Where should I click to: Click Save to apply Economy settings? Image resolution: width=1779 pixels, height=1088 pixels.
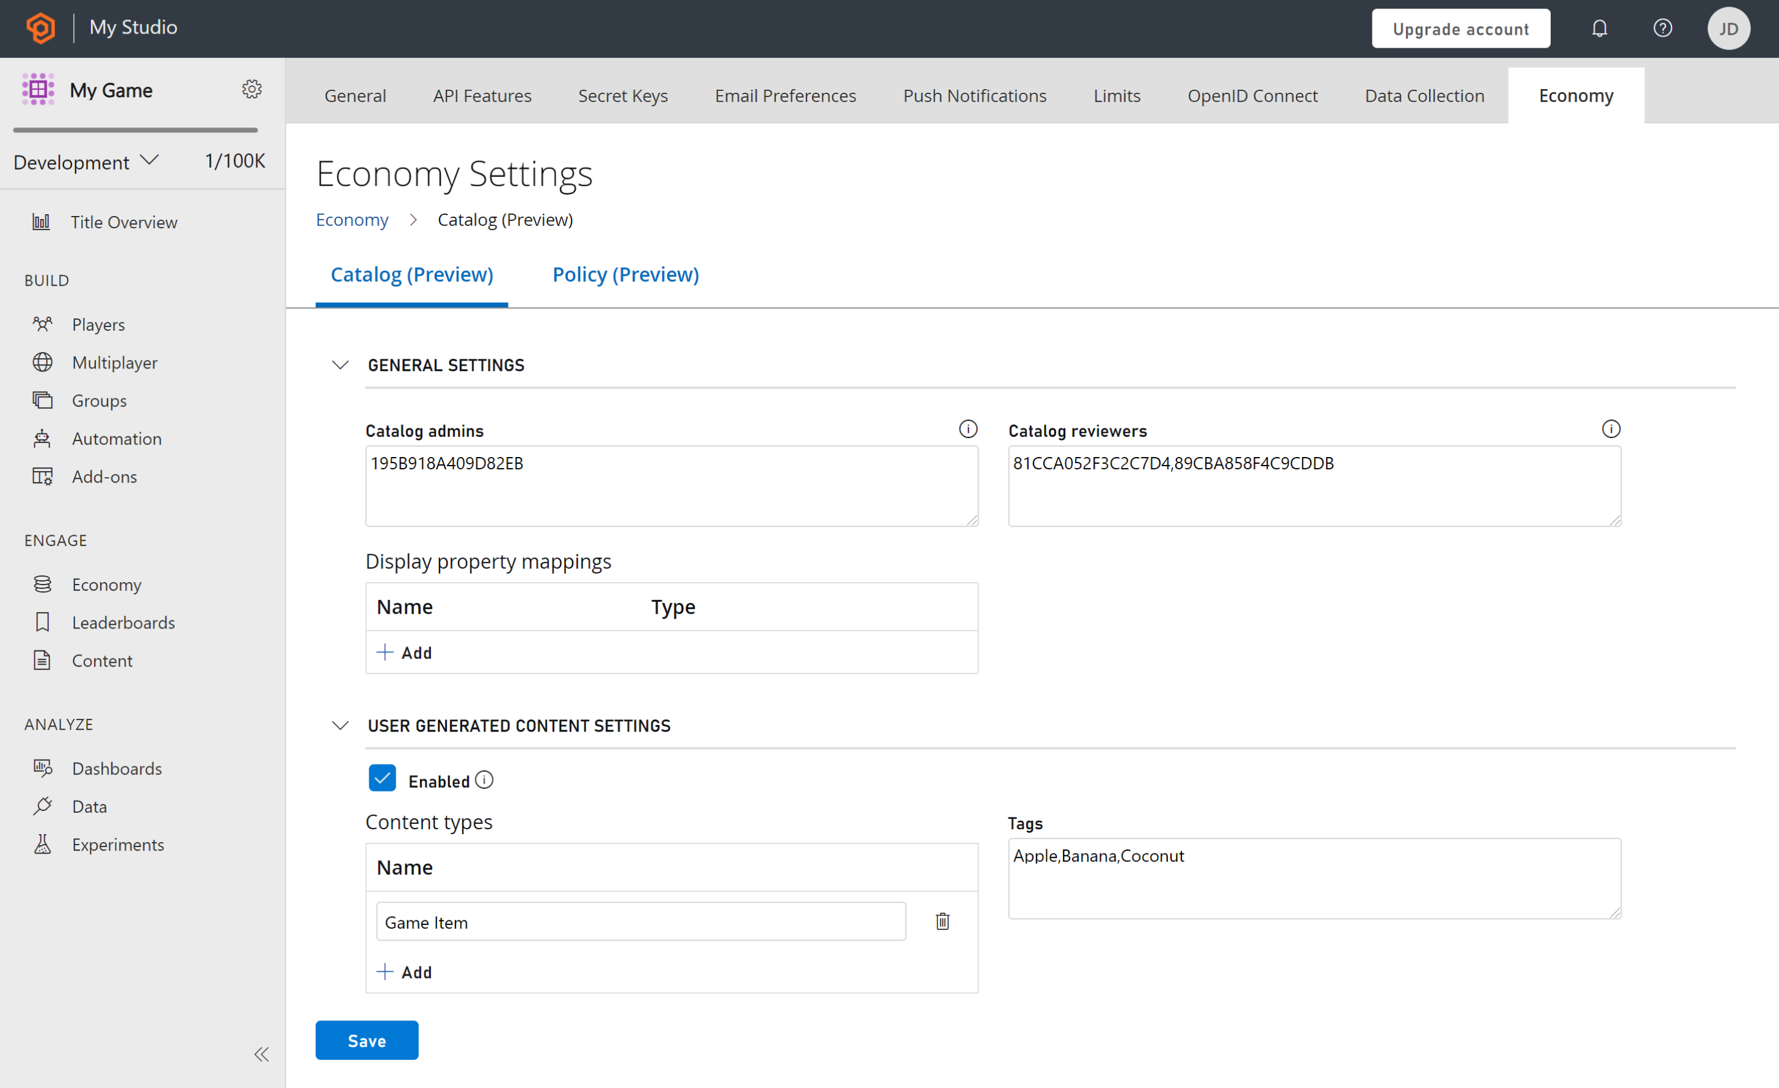click(x=368, y=1041)
